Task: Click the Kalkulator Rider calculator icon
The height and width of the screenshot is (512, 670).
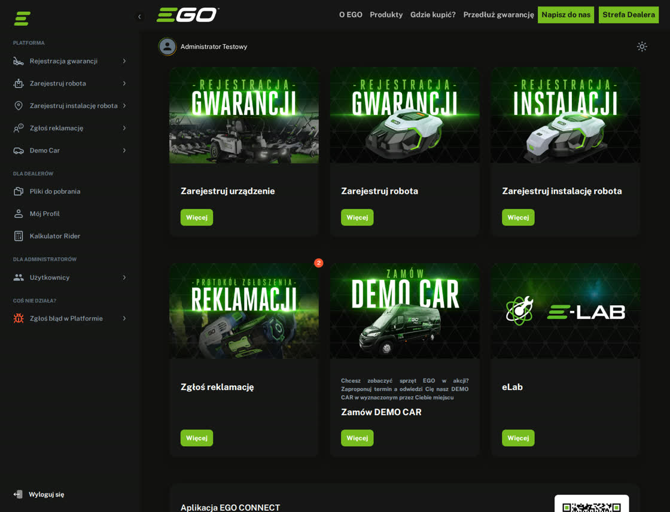Action: pyautogui.click(x=19, y=236)
